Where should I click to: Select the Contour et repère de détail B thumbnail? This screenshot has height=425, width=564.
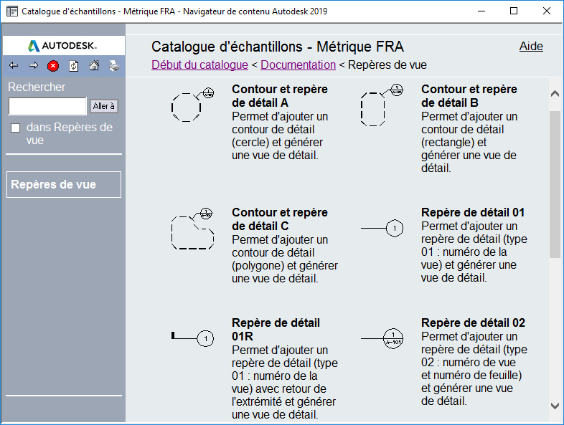click(x=382, y=106)
